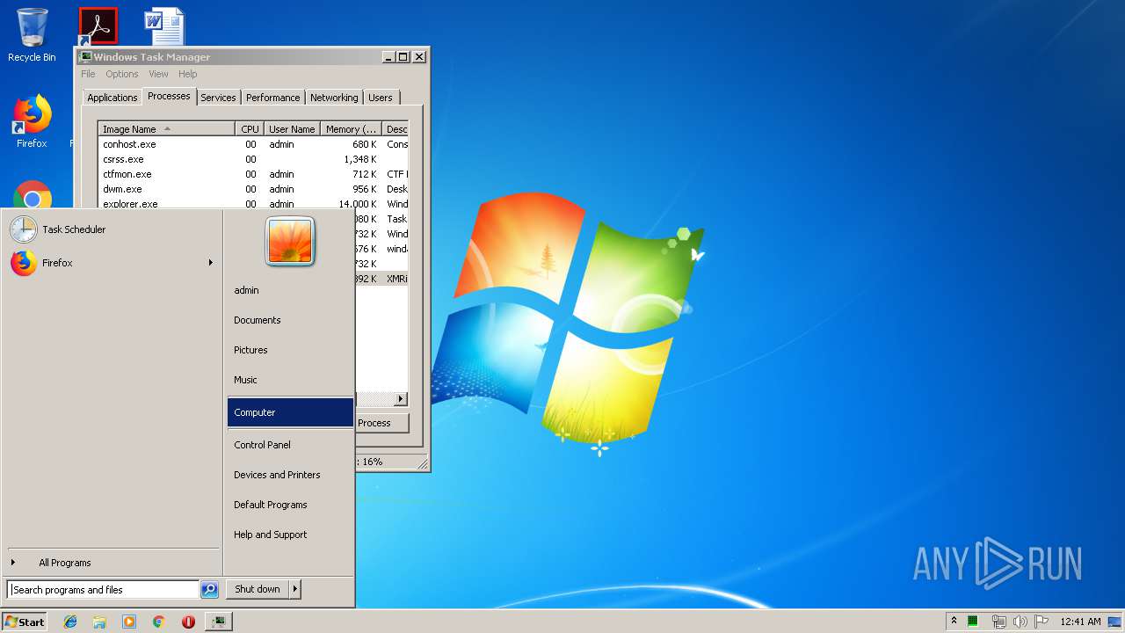Select conhost.exe process row
Viewport: 1125px width, 633px height.
coord(253,144)
